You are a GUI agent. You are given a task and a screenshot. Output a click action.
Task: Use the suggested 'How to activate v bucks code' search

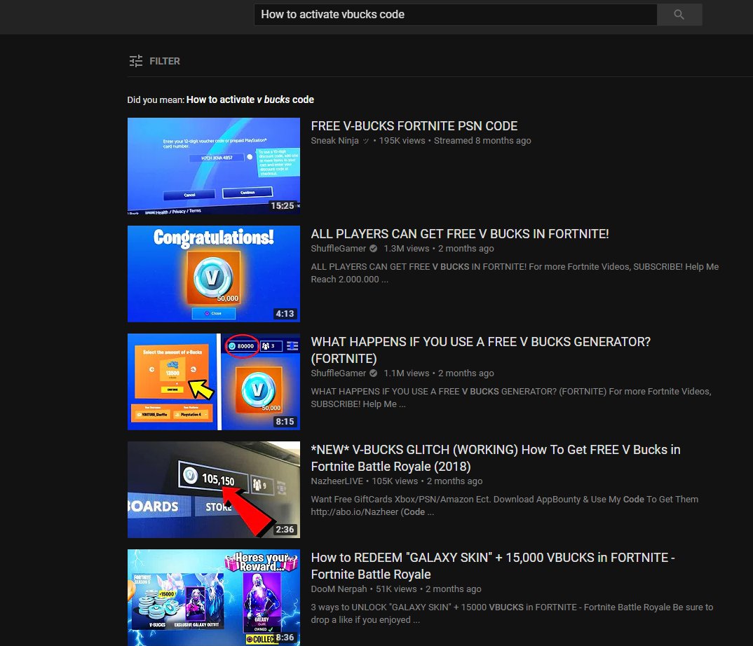pos(250,99)
